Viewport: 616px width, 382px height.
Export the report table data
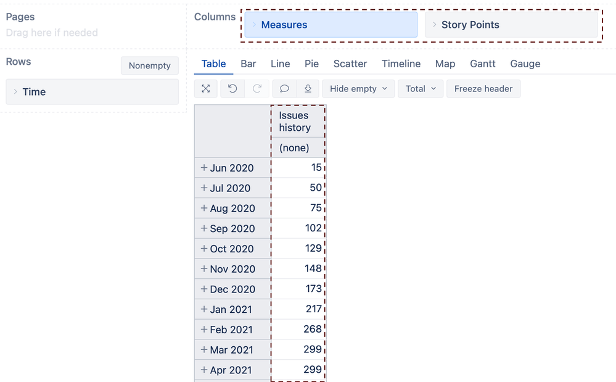coord(308,88)
